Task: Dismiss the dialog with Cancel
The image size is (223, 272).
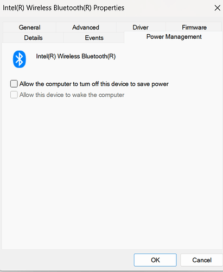Action: click(x=202, y=260)
